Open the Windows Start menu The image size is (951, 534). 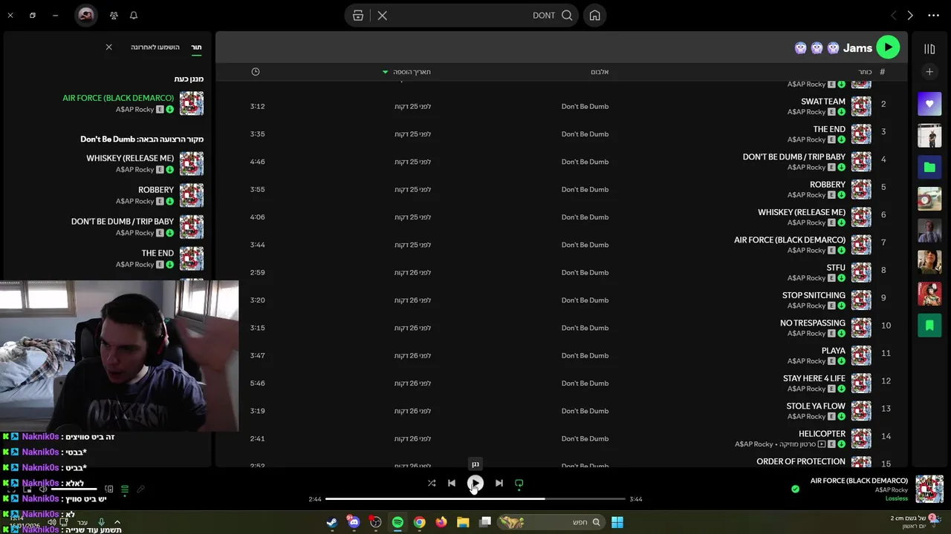coord(617,522)
